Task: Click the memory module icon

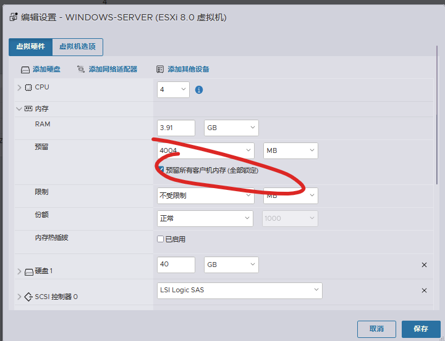Action: point(28,109)
